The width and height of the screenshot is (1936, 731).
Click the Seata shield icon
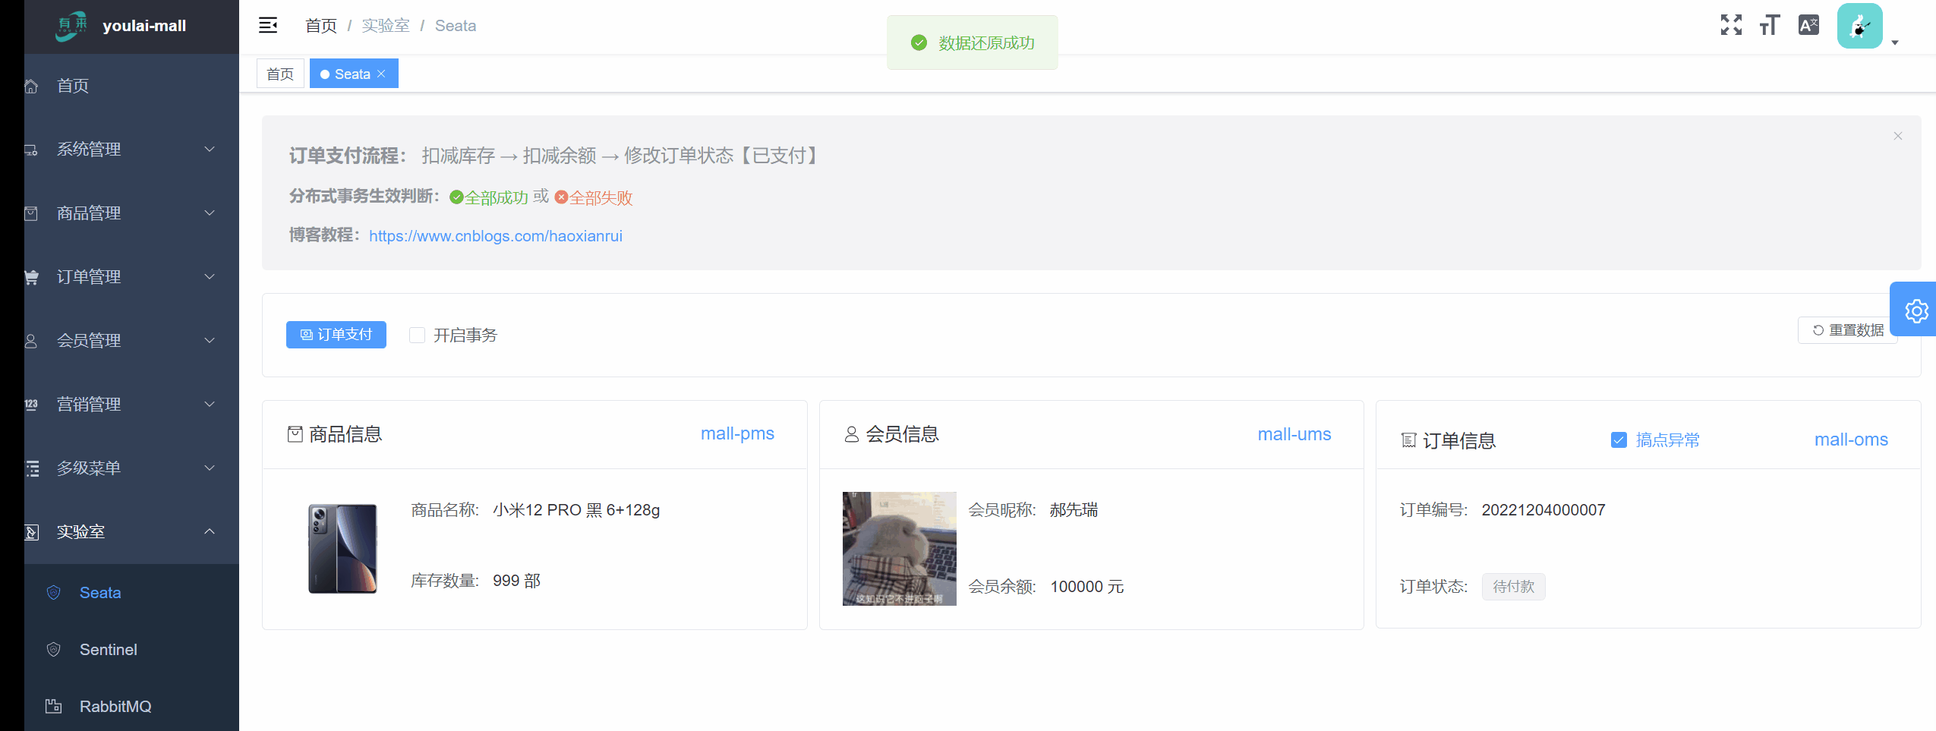54,592
